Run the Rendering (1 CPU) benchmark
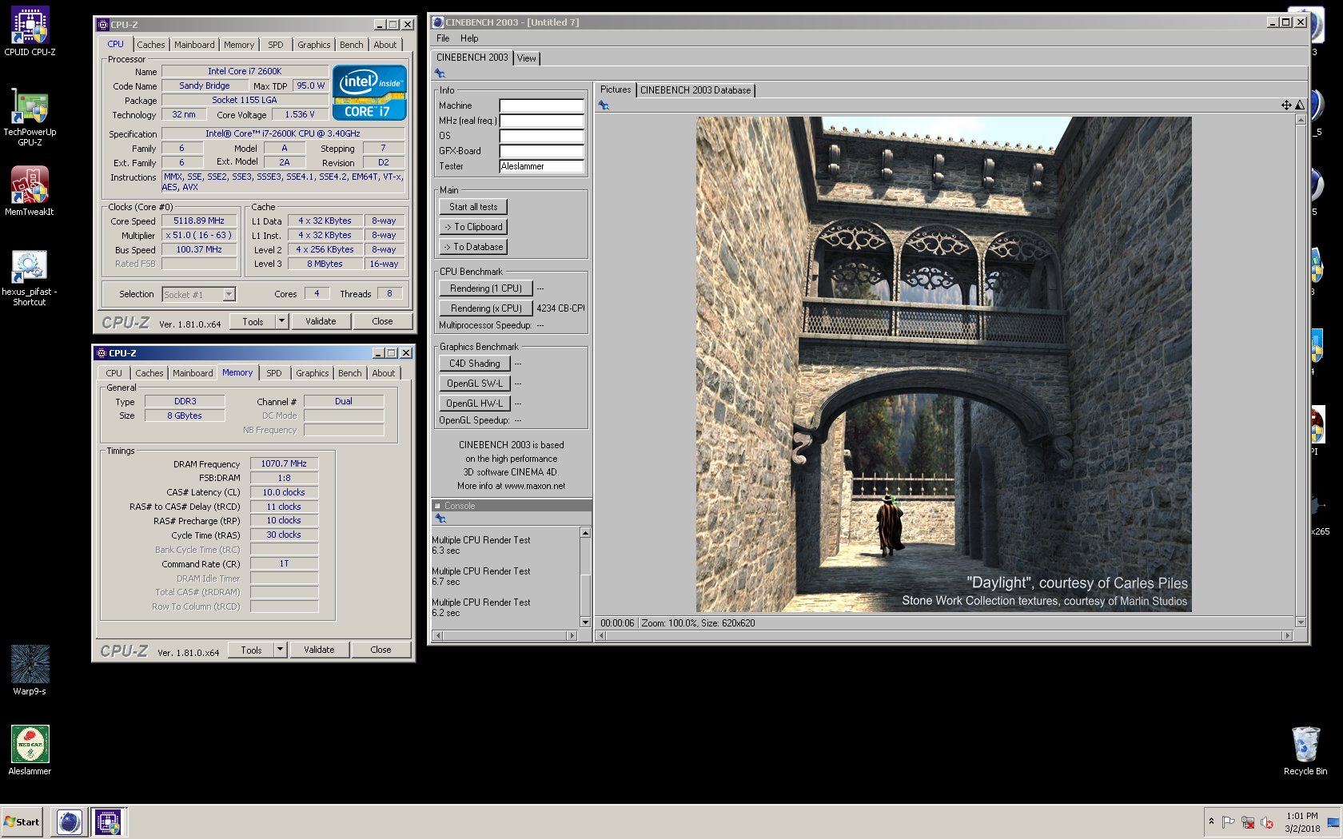The image size is (1343, 839). (x=486, y=288)
